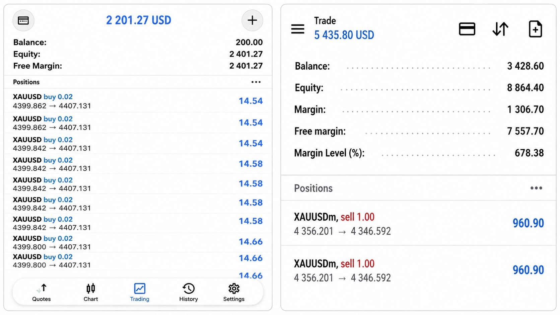Tap the plus button for a new order
Viewport: 560px width, 315px height.
point(252,20)
